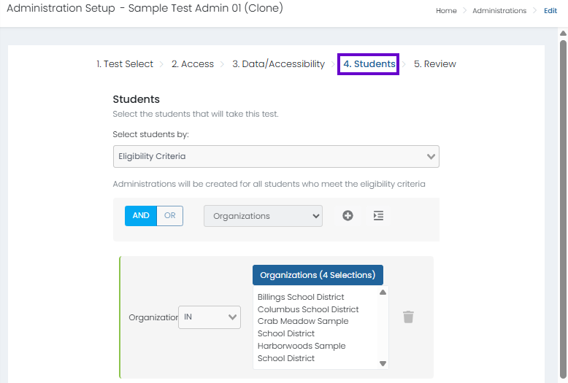
Task: Add a new criteria rule with plus icon
Action: [x=348, y=216]
